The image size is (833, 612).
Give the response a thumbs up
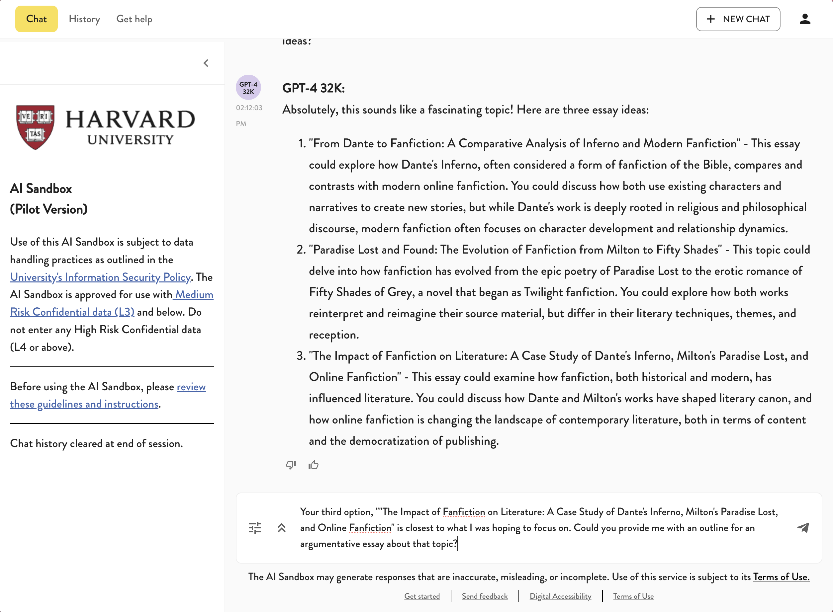click(314, 465)
